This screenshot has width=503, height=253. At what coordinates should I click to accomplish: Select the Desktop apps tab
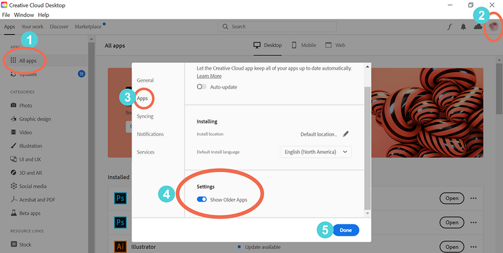pos(268,45)
